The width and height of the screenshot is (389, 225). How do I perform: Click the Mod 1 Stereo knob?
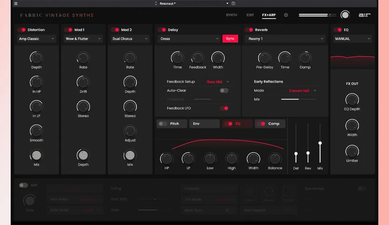click(x=83, y=106)
